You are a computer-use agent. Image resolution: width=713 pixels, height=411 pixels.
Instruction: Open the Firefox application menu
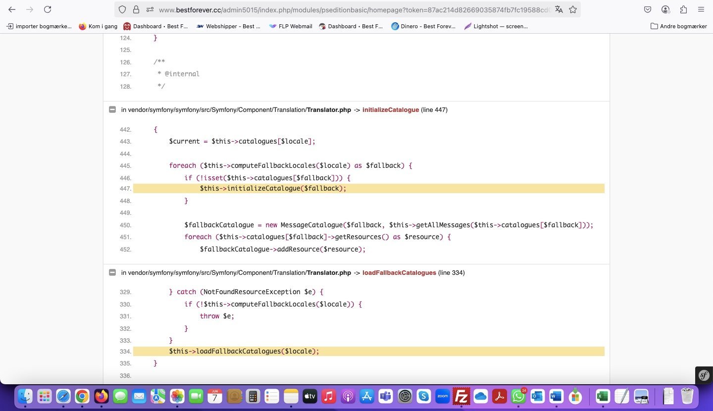[701, 9]
